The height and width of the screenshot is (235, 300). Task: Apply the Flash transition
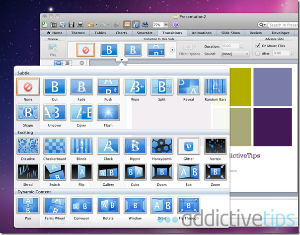click(x=108, y=112)
